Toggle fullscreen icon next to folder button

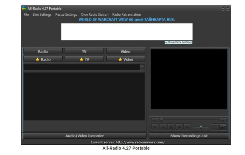pos(215,127)
